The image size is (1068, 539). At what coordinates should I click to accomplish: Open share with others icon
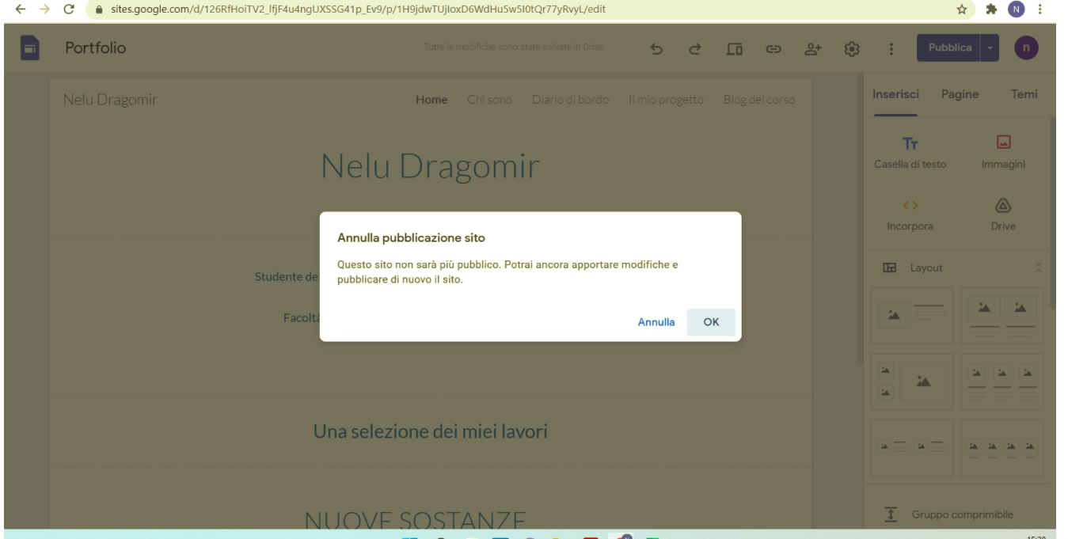(x=813, y=49)
